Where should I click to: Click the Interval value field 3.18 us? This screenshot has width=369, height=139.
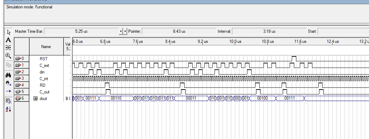pos(269,31)
